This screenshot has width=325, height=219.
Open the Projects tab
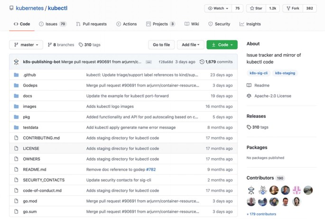click(x=161, y=24)
